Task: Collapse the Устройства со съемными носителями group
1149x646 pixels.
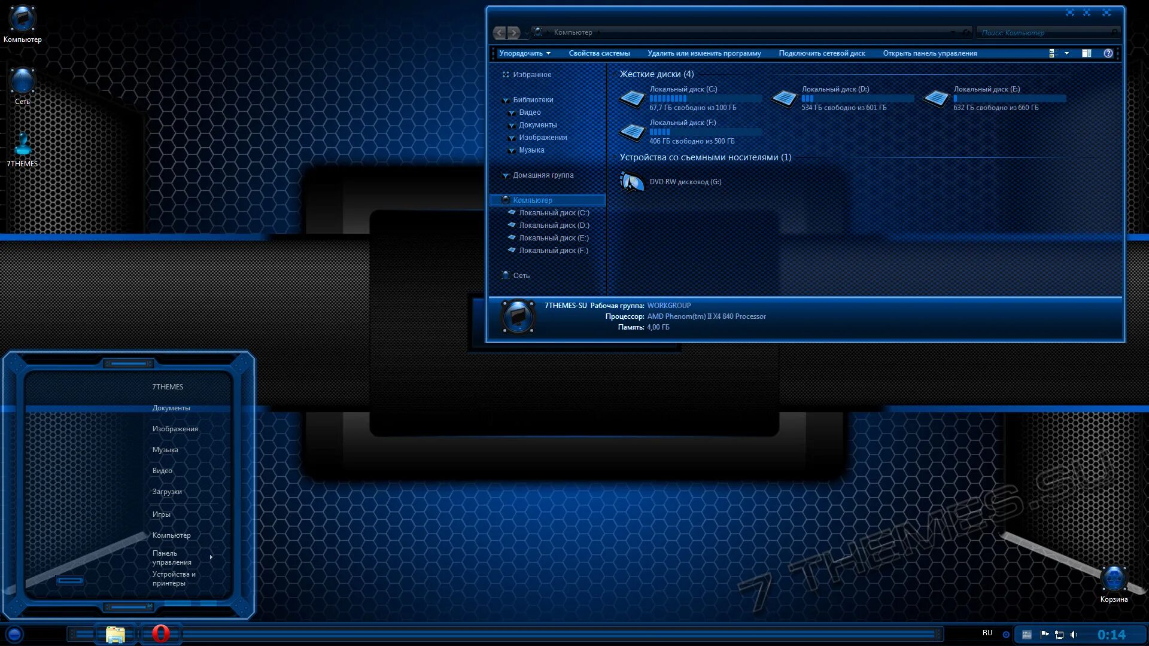Action: pos(705,157)
